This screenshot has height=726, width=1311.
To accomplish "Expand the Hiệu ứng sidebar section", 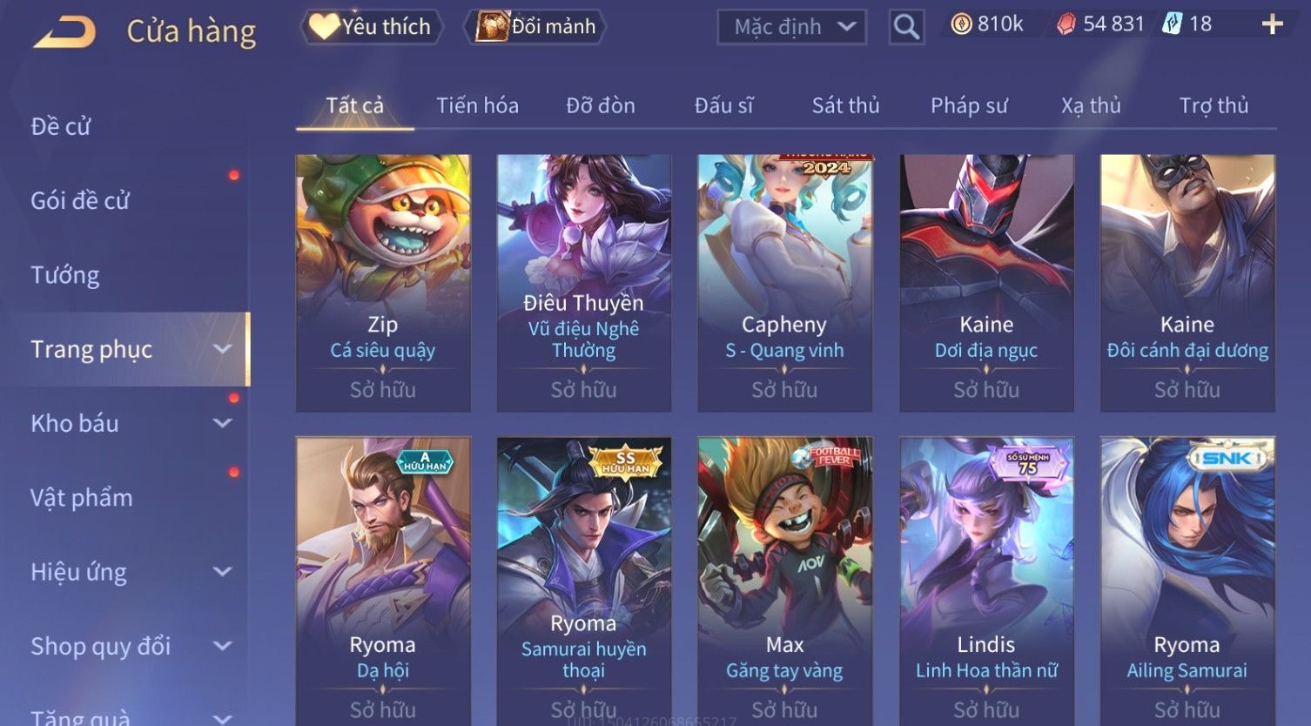I will click(x=223, y=572).
